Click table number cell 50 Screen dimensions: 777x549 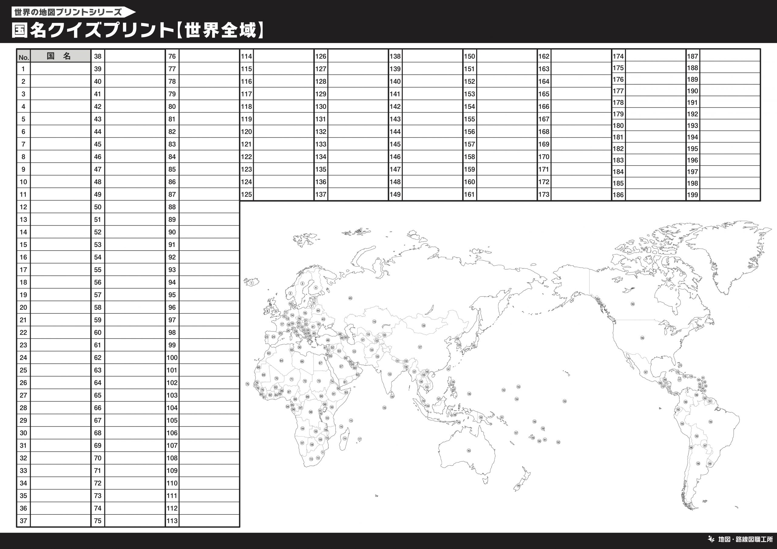pos(98,207)
